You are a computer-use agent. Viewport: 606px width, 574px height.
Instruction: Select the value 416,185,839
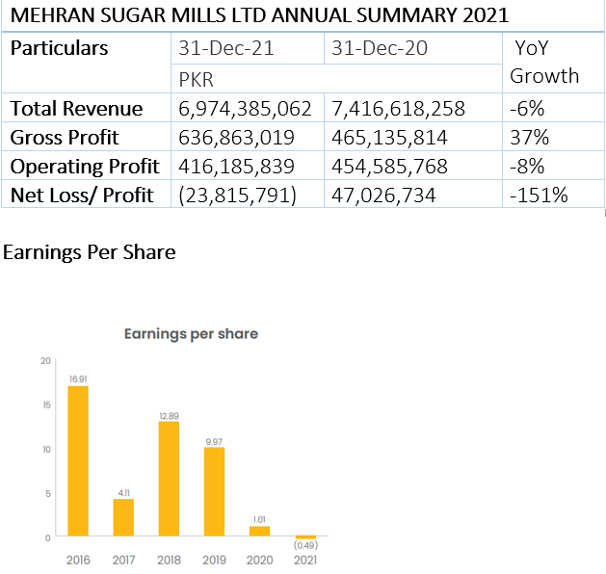[236, 166]
